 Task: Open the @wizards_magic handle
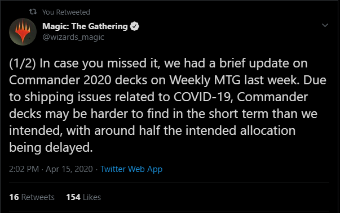click(x=73, y=37)
